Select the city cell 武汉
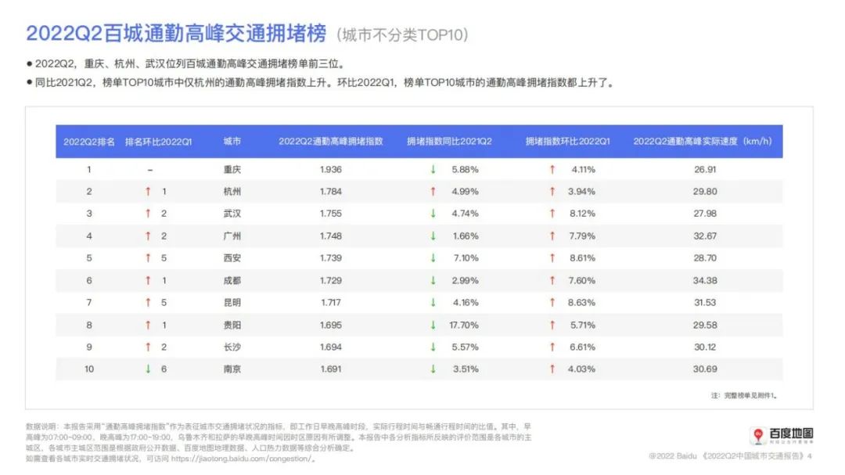The image size is (845, 475). 232,214
